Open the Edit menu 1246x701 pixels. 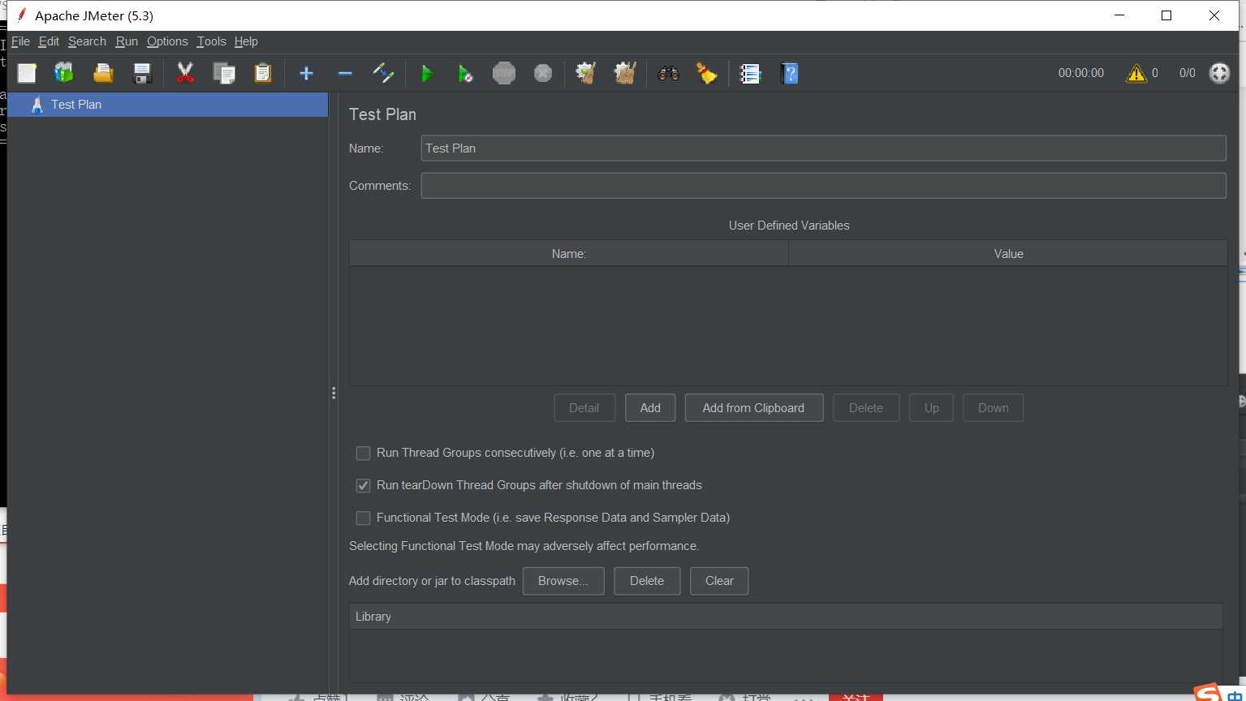(49, 41)
